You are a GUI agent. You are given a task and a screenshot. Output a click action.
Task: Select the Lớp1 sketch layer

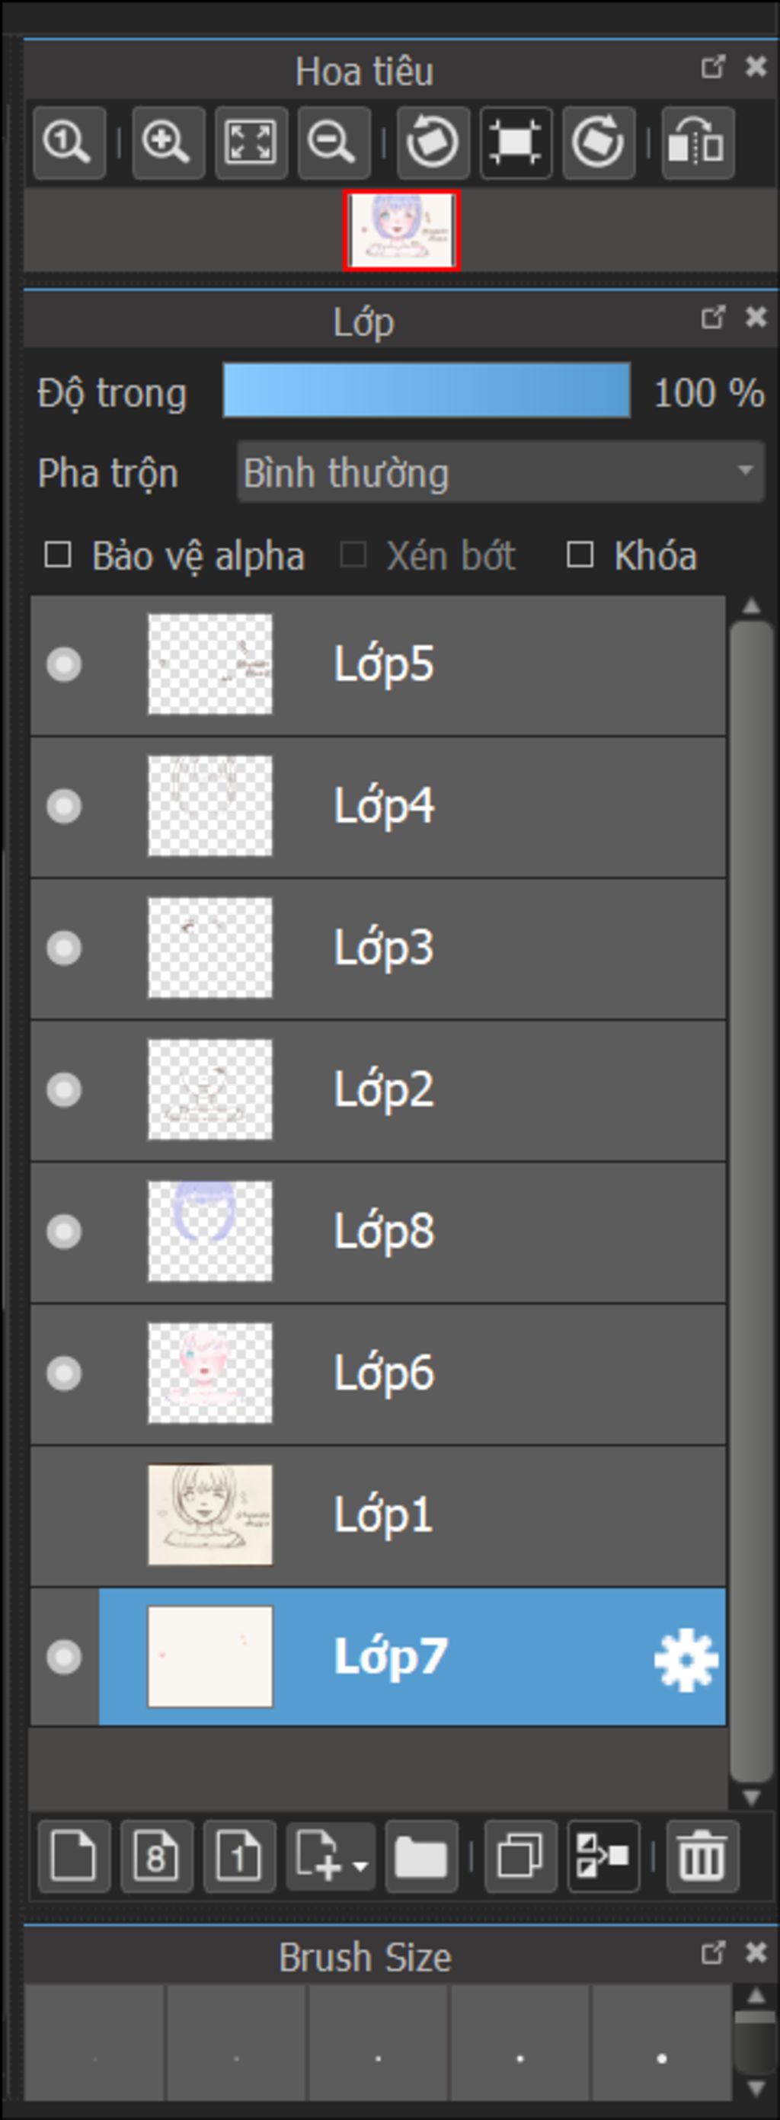[x=494, y=1514]
